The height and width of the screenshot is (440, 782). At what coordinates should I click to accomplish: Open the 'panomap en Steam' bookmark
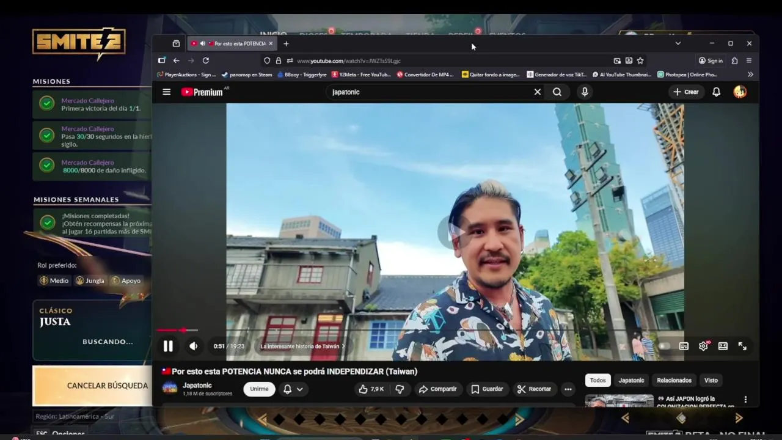coord(247,75)
